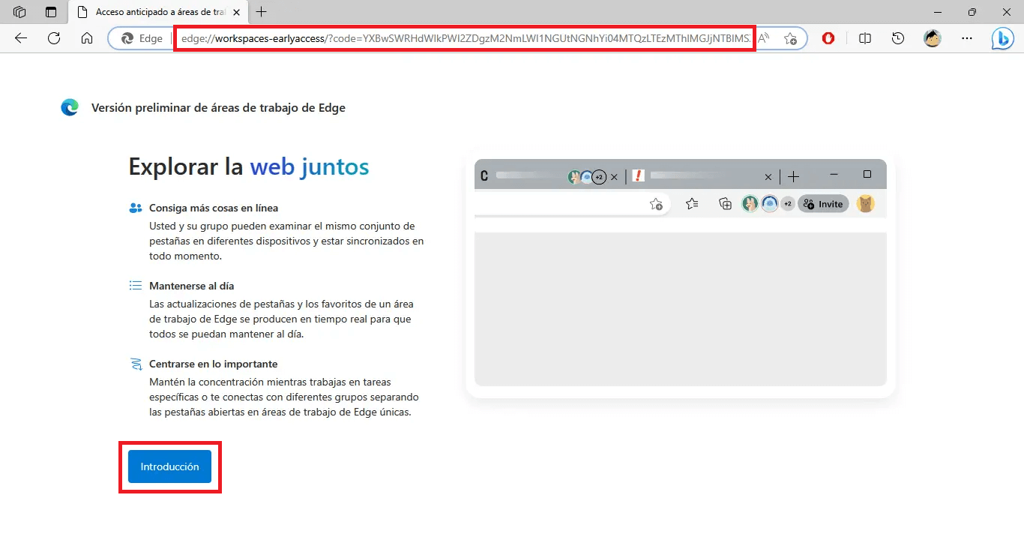Viewport: 1024px width, 546px height.
Task: Open a new tab with plus button
Action: 261,12
